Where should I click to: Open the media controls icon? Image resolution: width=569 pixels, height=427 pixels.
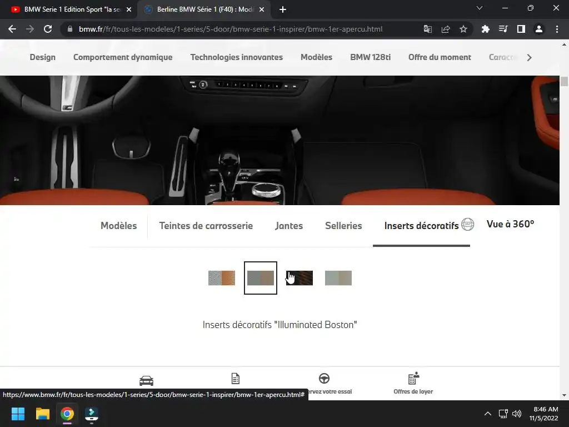503,29
